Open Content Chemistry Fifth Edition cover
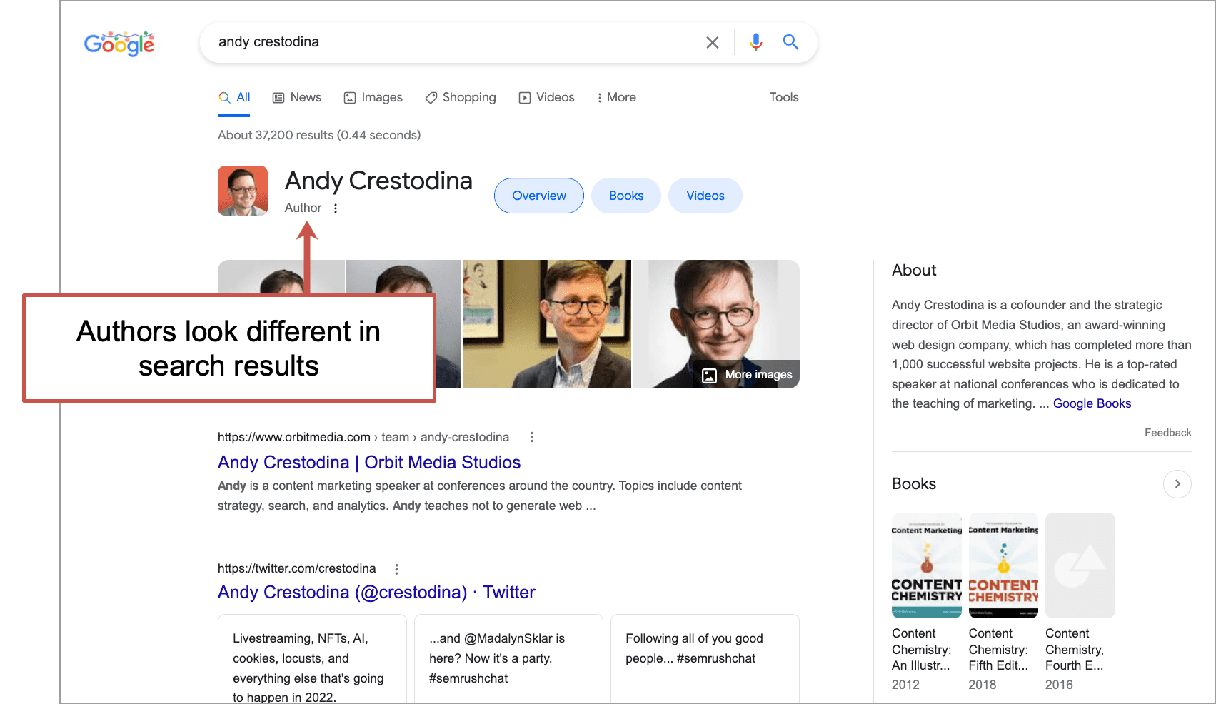This screenshot has width=1216, height=704. tap(1003, 565)
